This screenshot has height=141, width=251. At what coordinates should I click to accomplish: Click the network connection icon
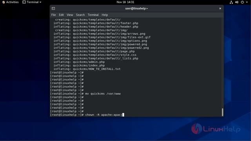pyautogui.click(x=231, y=2)
